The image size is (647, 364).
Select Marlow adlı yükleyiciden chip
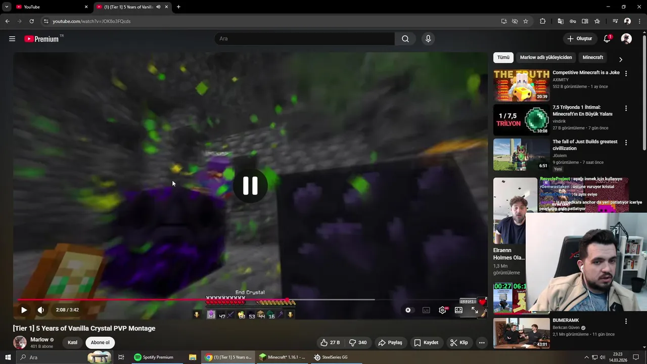point(546,58)
